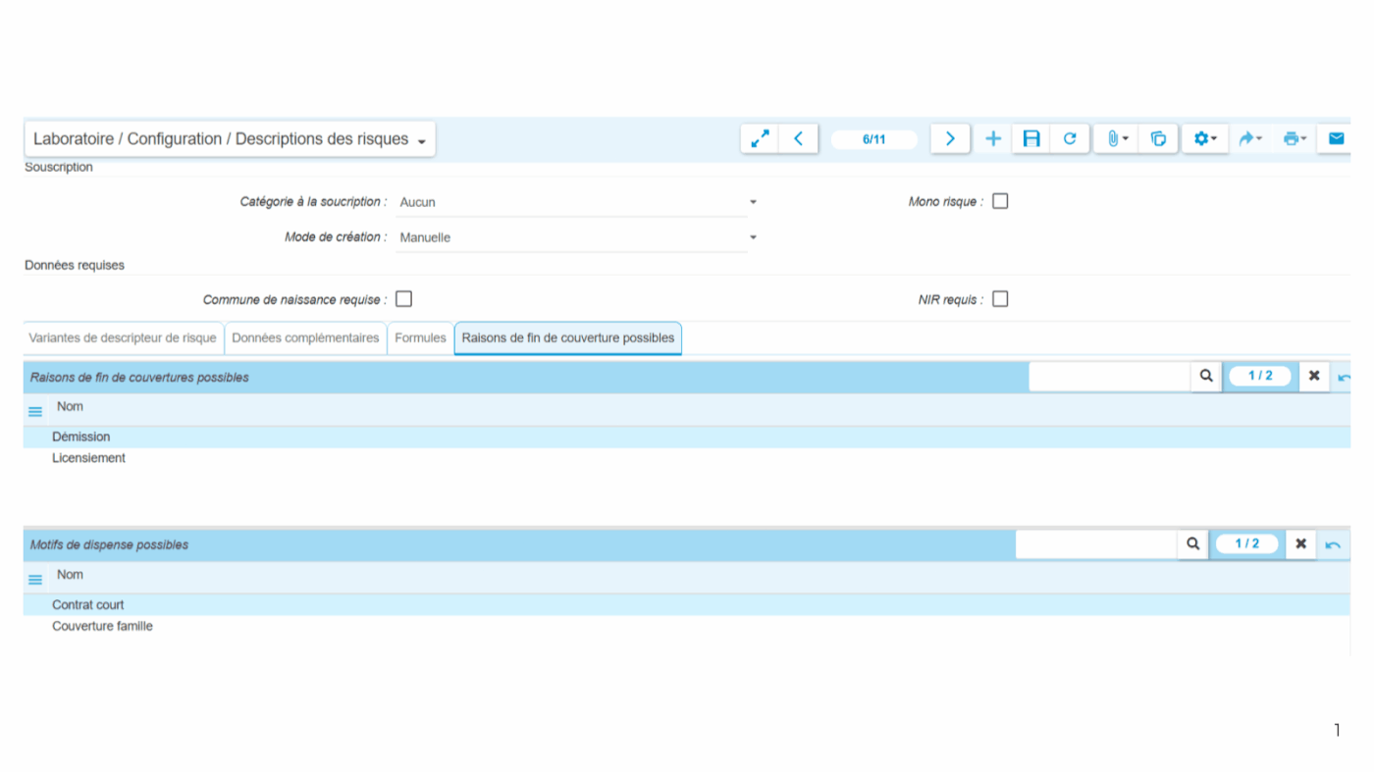Click the fullscreen expand arrows icon
1374x772 pixels.
click(760, 139)
